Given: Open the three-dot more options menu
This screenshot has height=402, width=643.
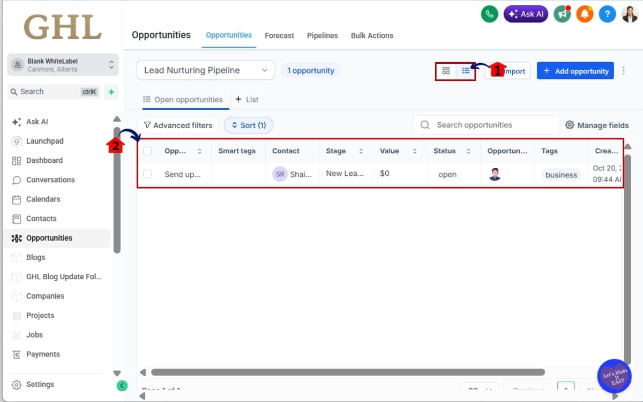Looking at the screenshot, I should tap(623, 71).
